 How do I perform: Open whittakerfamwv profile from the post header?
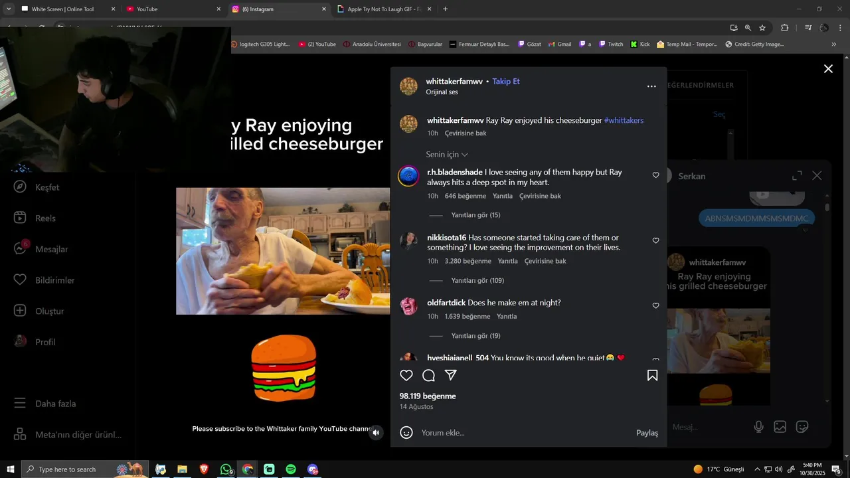coord(454,81)
